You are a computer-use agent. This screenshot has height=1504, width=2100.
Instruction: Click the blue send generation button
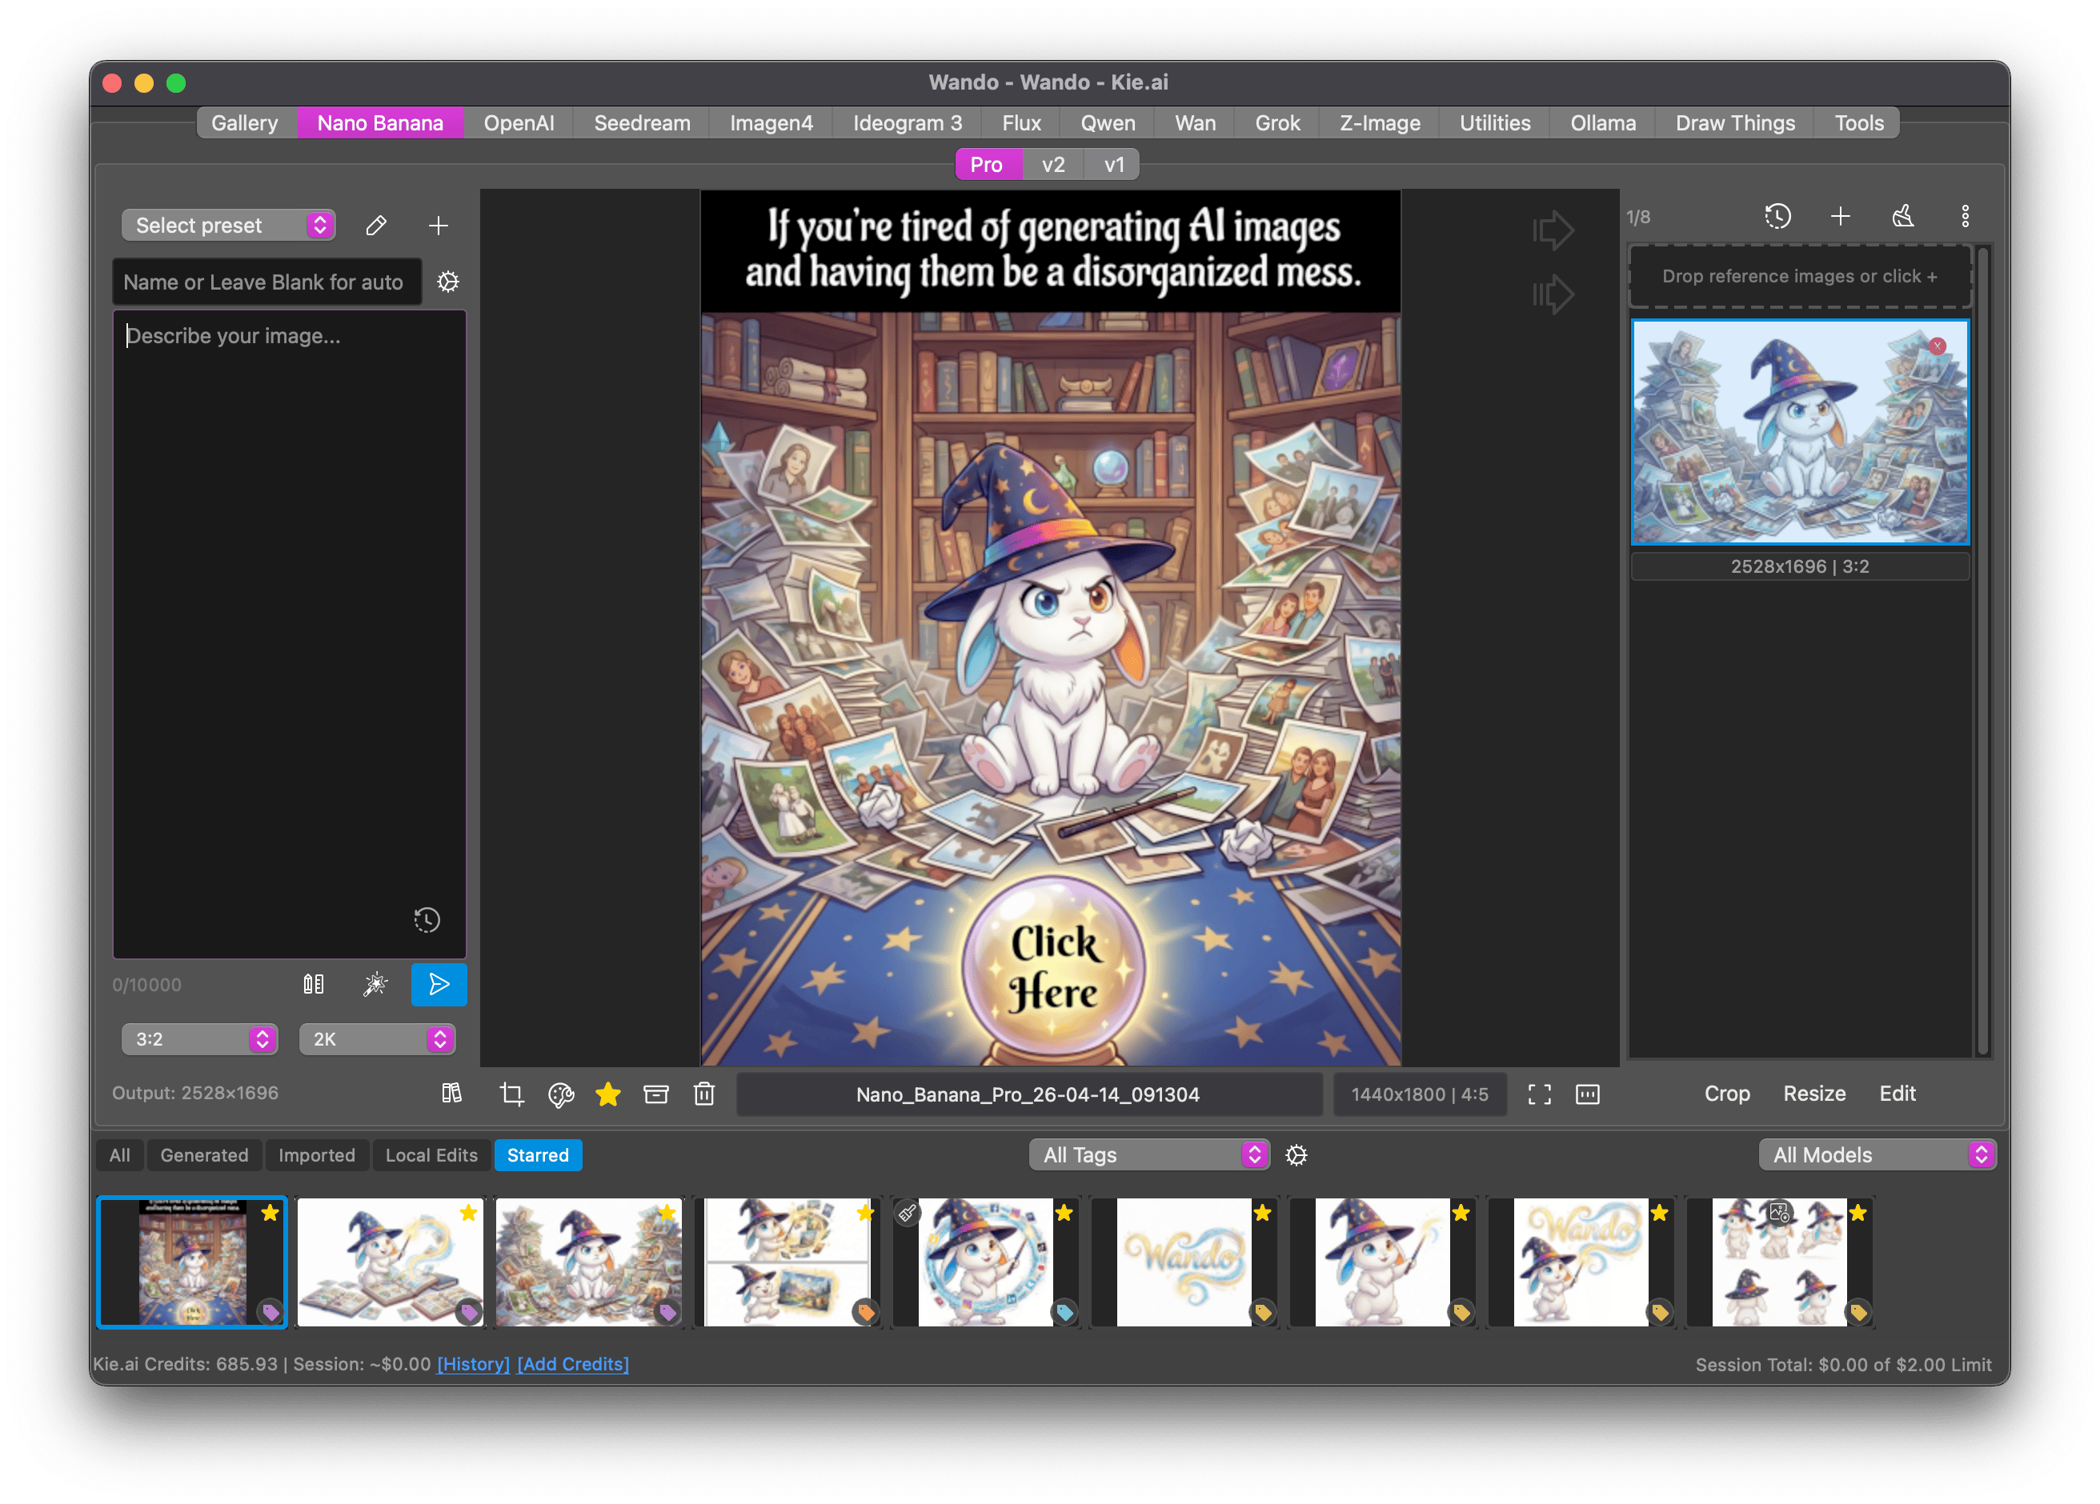(439, 985)
